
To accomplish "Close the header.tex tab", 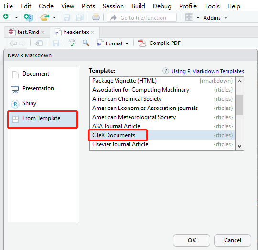I will coord(93,32).
